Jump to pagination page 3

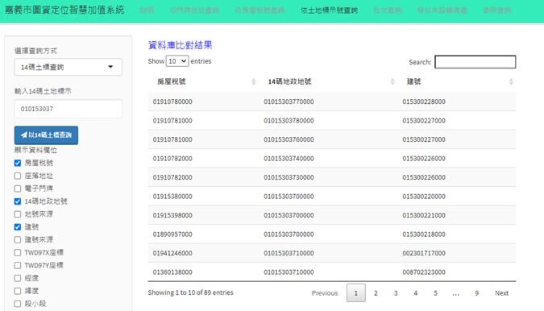click(x=396, y=293)
